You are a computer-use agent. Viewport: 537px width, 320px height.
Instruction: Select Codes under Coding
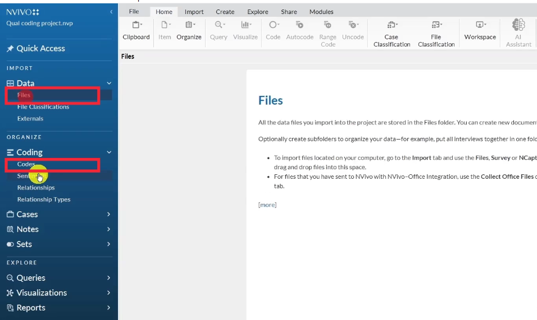(26, 164)
